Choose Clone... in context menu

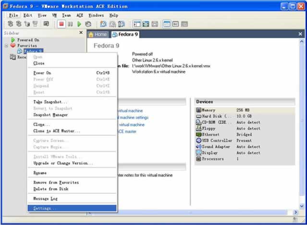pos(72,124)
